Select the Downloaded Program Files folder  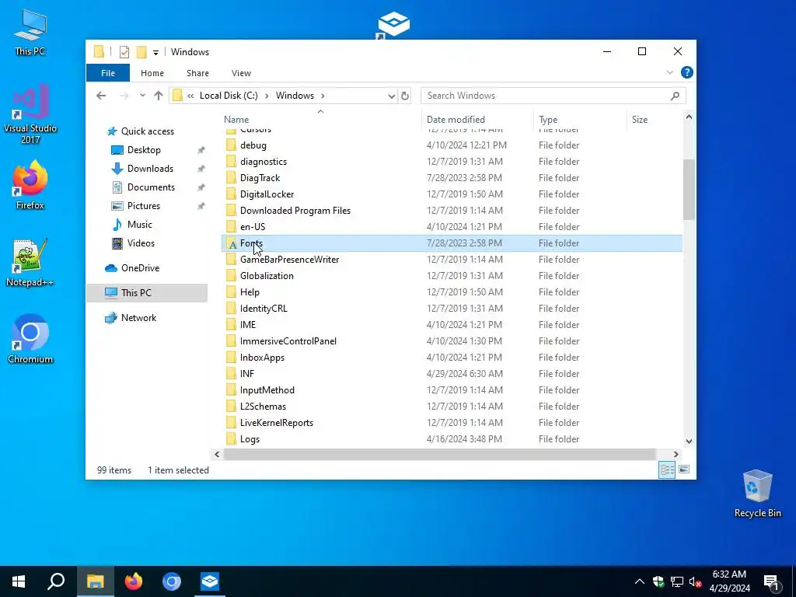[x=452, y=211]
